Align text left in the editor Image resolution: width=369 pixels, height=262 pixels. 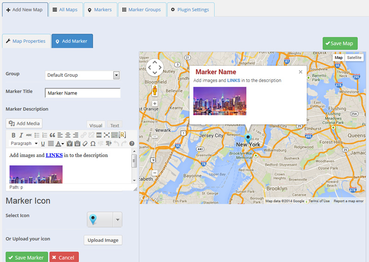pyautogui.click(x=60, y=135)
